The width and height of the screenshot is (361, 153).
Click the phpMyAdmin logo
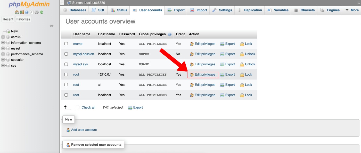coord(29,5)
